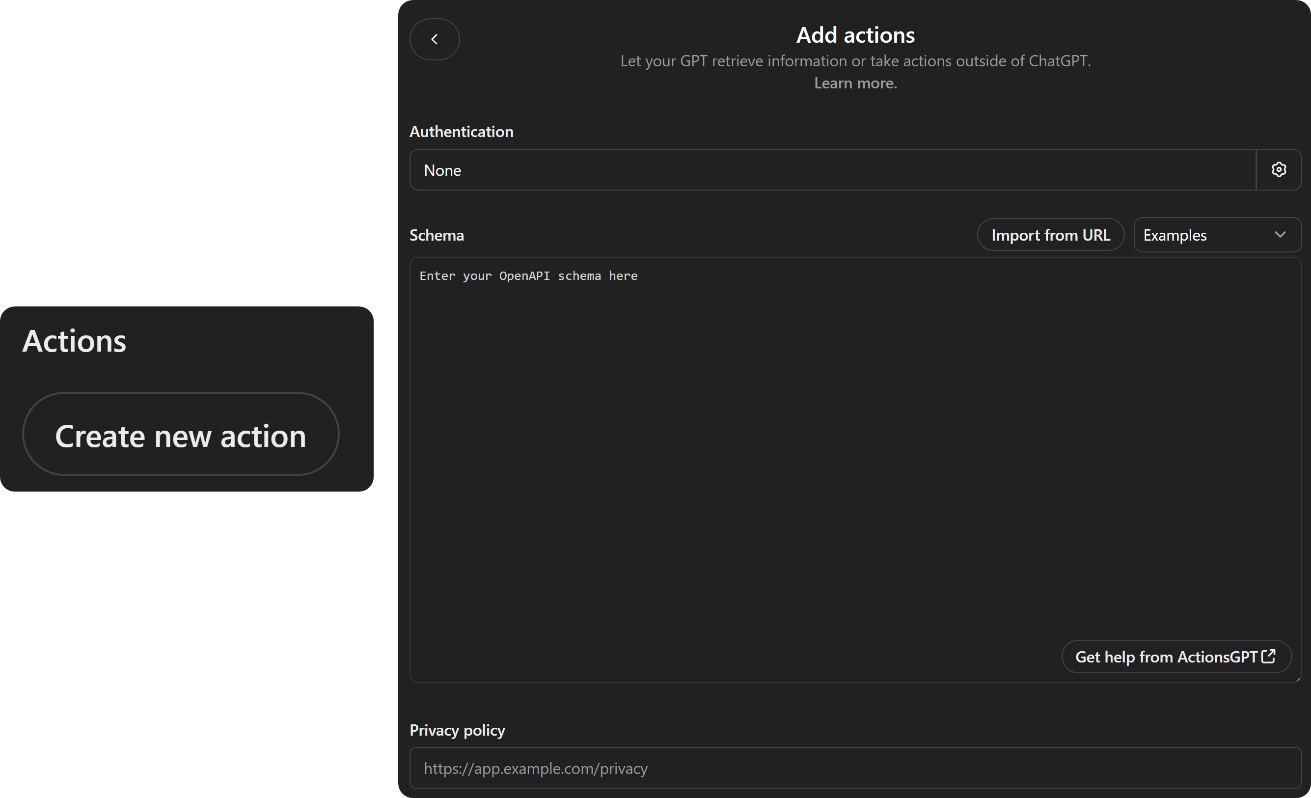1311x798 pixels.
Task: Focus the Privacy policy URL field
Action: click(x=851, y=768)
